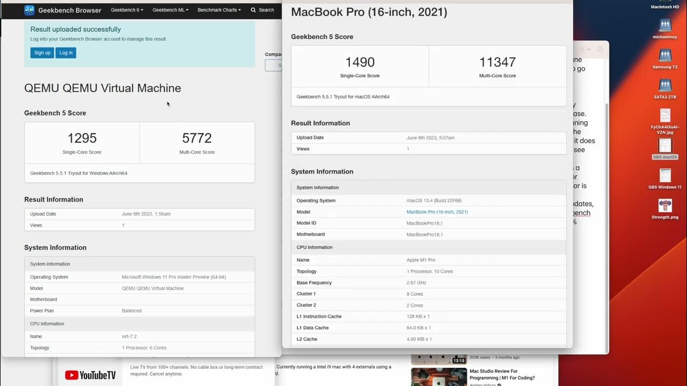Click the '64.0 KB x 1' L1 Data Cache value
Viewport: 687px width, 386px height.
pos(419,328)
